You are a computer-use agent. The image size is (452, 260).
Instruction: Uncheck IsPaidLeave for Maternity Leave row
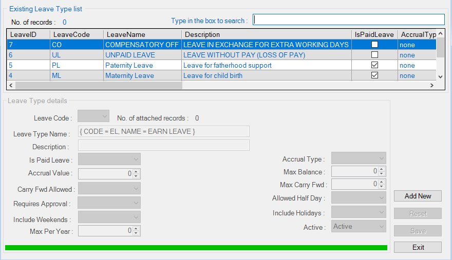(374, 75)
